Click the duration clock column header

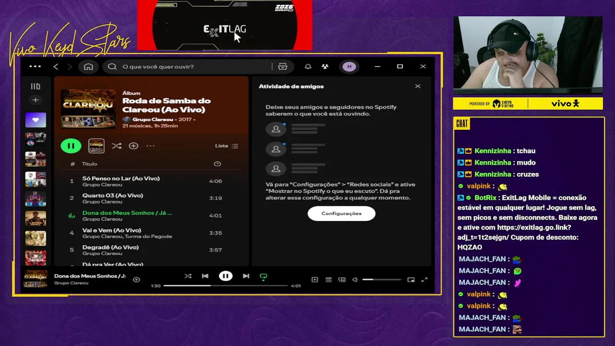(217, 164)
